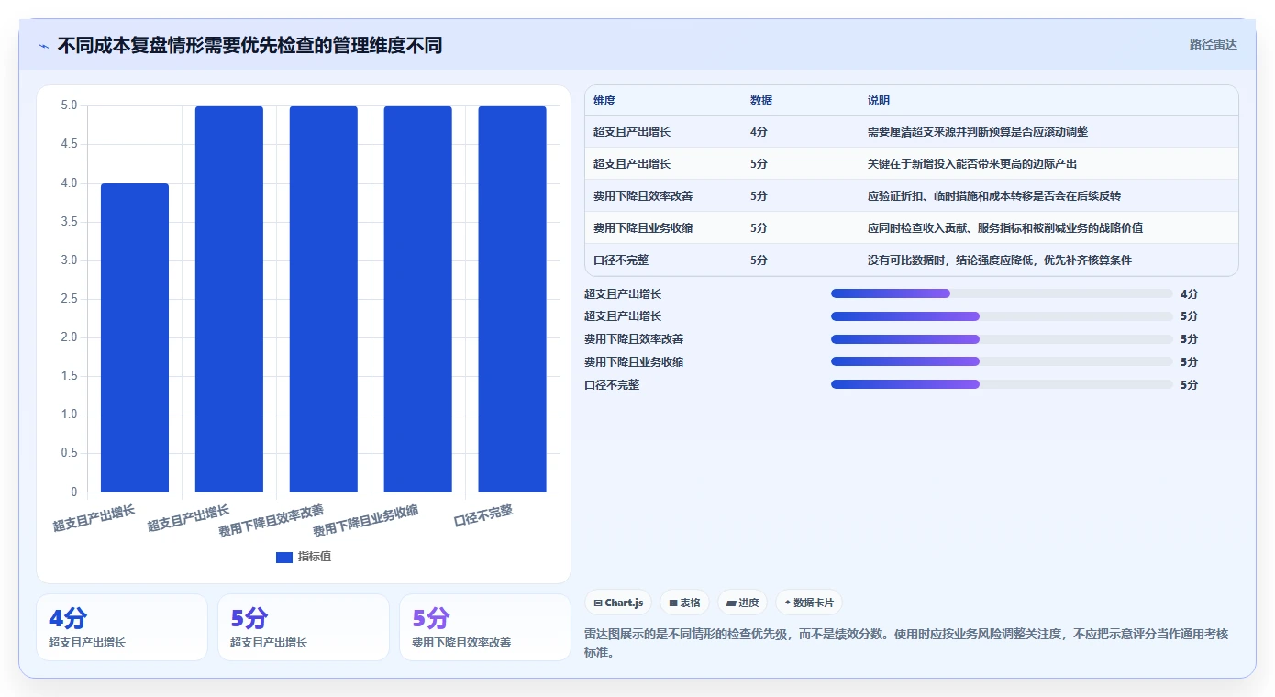Image resolution: width=1275 pixels, height=697 pixels.
Task: Click the 2.5 tick on the chart y-axis
Action: pyautogui.click(x=68, y=299)
